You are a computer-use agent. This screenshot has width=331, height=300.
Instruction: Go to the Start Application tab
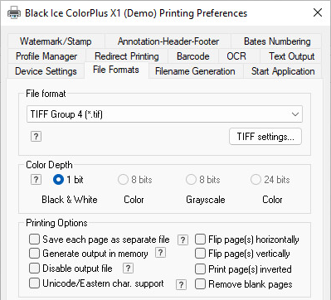click(x=283, y=71)
